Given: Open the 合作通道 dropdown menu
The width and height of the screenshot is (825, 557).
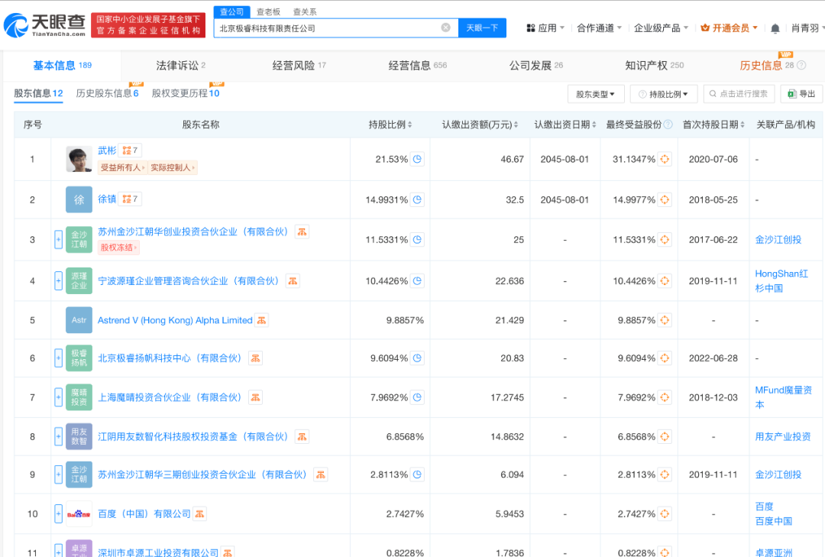Looking at the screenshot, I should [600, 28].
